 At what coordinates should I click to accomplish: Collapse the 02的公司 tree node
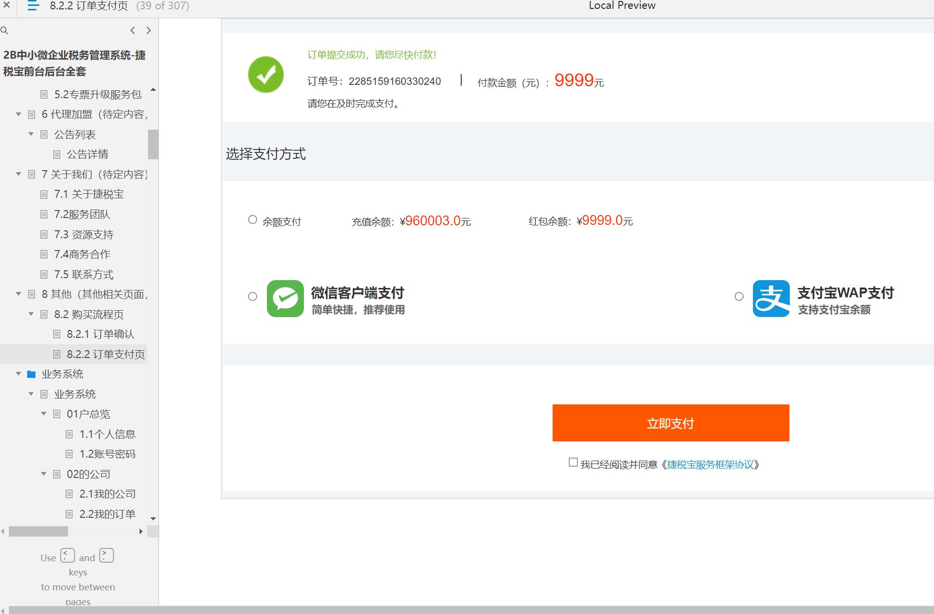(x=44, y=474)
